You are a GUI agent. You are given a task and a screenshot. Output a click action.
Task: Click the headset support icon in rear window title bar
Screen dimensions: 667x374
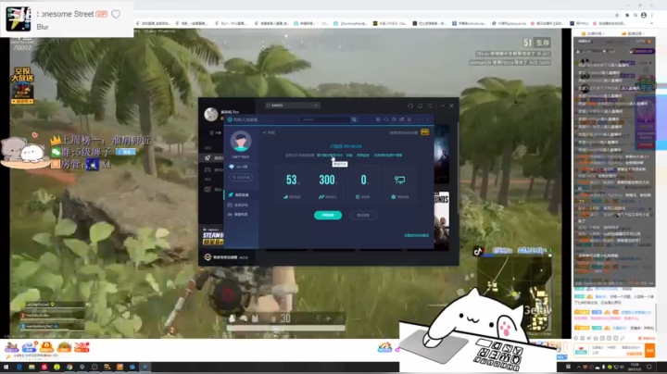coord(410,106)
